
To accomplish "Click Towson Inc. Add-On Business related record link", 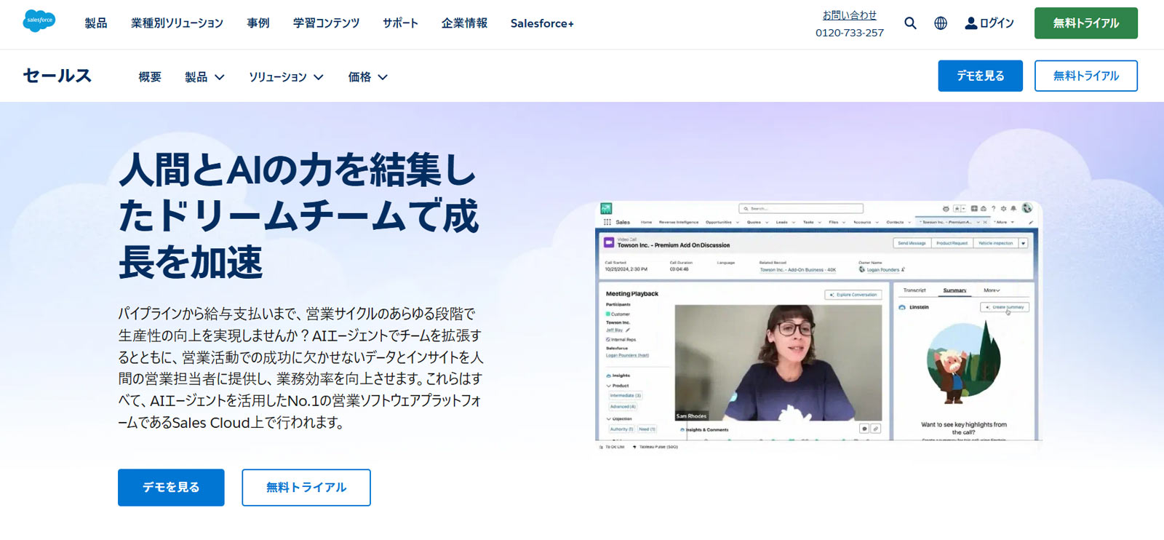I will click(x=797, y=269).
